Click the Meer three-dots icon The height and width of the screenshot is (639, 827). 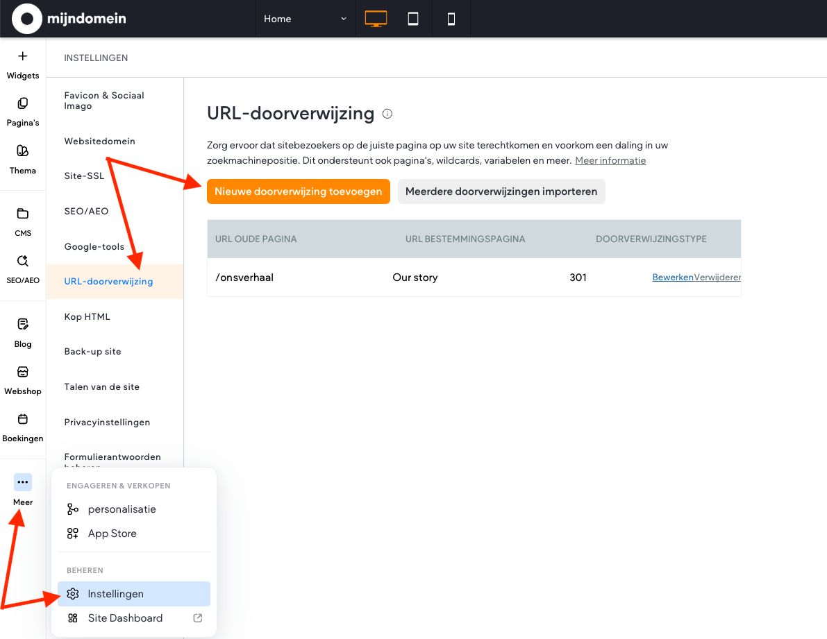[x=23, y=482]
